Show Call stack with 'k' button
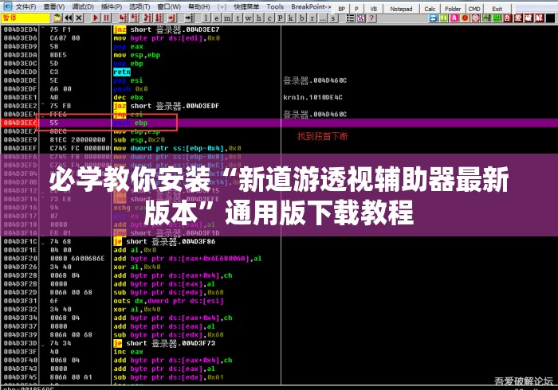558x390 pixels. coord(291,18)
